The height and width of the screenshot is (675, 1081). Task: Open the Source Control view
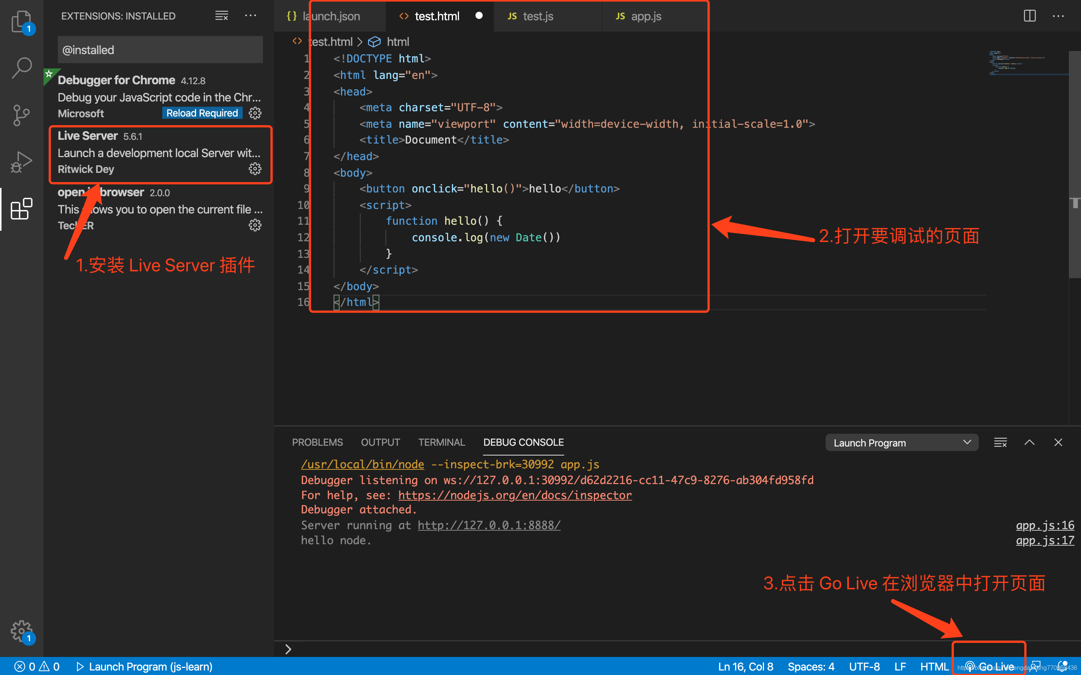pos(21,115)
